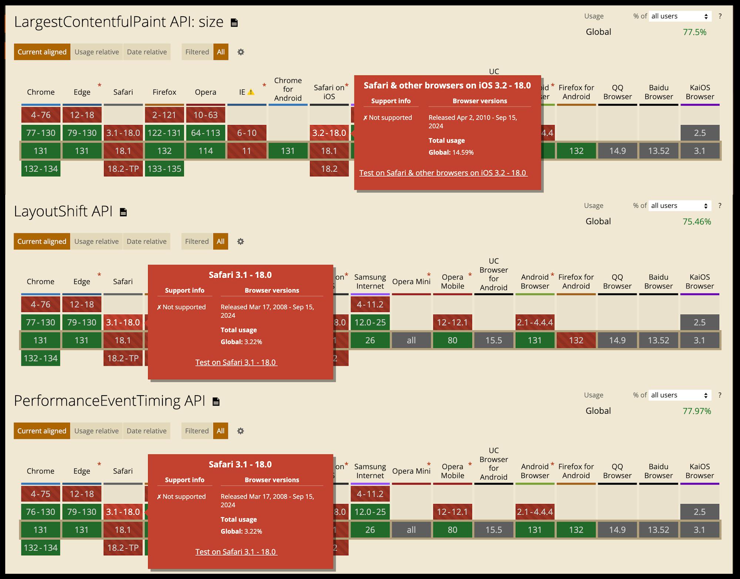Viewport: 740px width, 579px height.
Task: Click the settings gear in the LargestContentfulPaint section
Action: [x=241, y=52]
